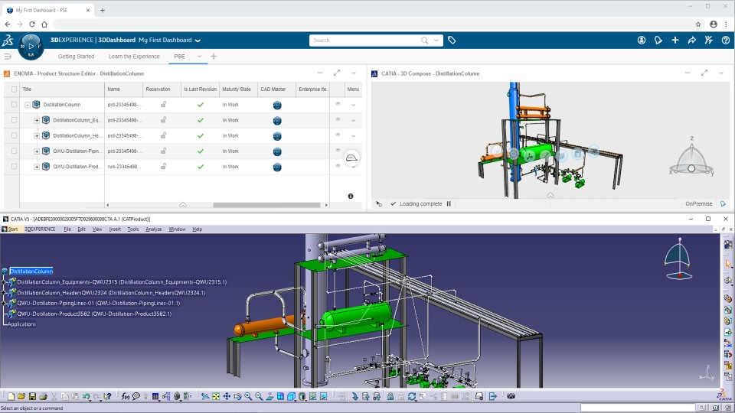Maximize the 3D Compose widget
The height and width of the screenshot is (413, 735).
click(x=704, y=73)
